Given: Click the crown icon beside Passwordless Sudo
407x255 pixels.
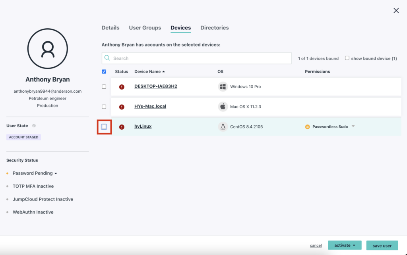Looking at the screenshot, I should 307,127.
